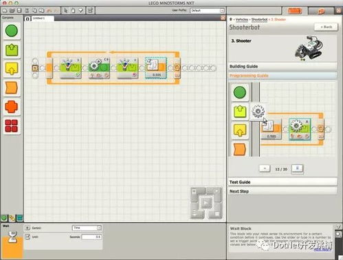The height and width of the screenshot is (260, 343).
Task: Click the Seconds value input field
Action: pos(91,237)
